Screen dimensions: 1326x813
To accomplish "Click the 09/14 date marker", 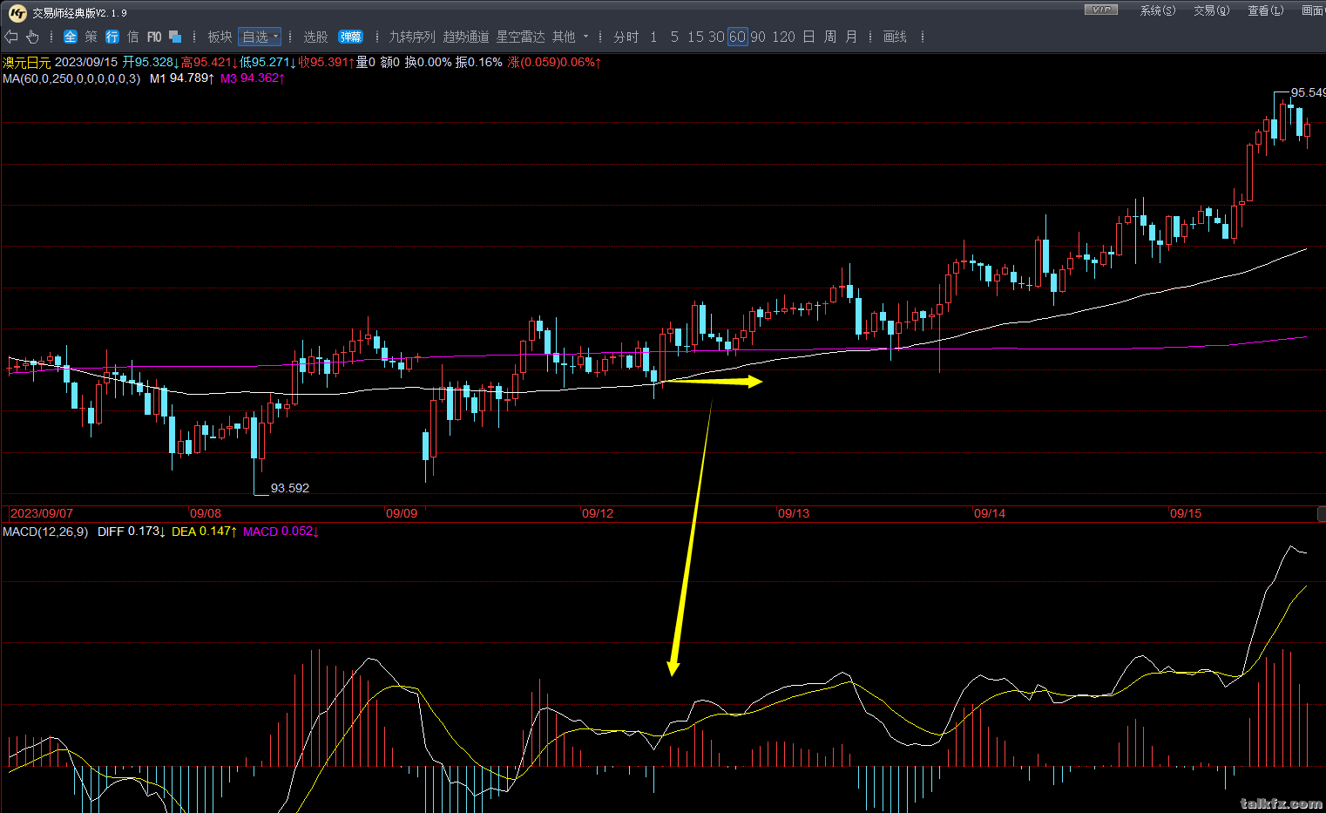I will point(990,513).
